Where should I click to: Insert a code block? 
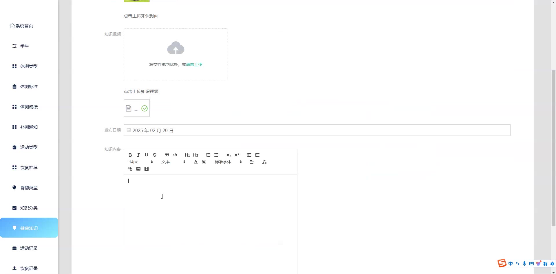click(175, 155)
